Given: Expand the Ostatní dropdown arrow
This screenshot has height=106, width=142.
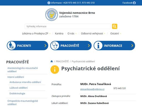Looking at the screenshot, I should pos(120,34).
